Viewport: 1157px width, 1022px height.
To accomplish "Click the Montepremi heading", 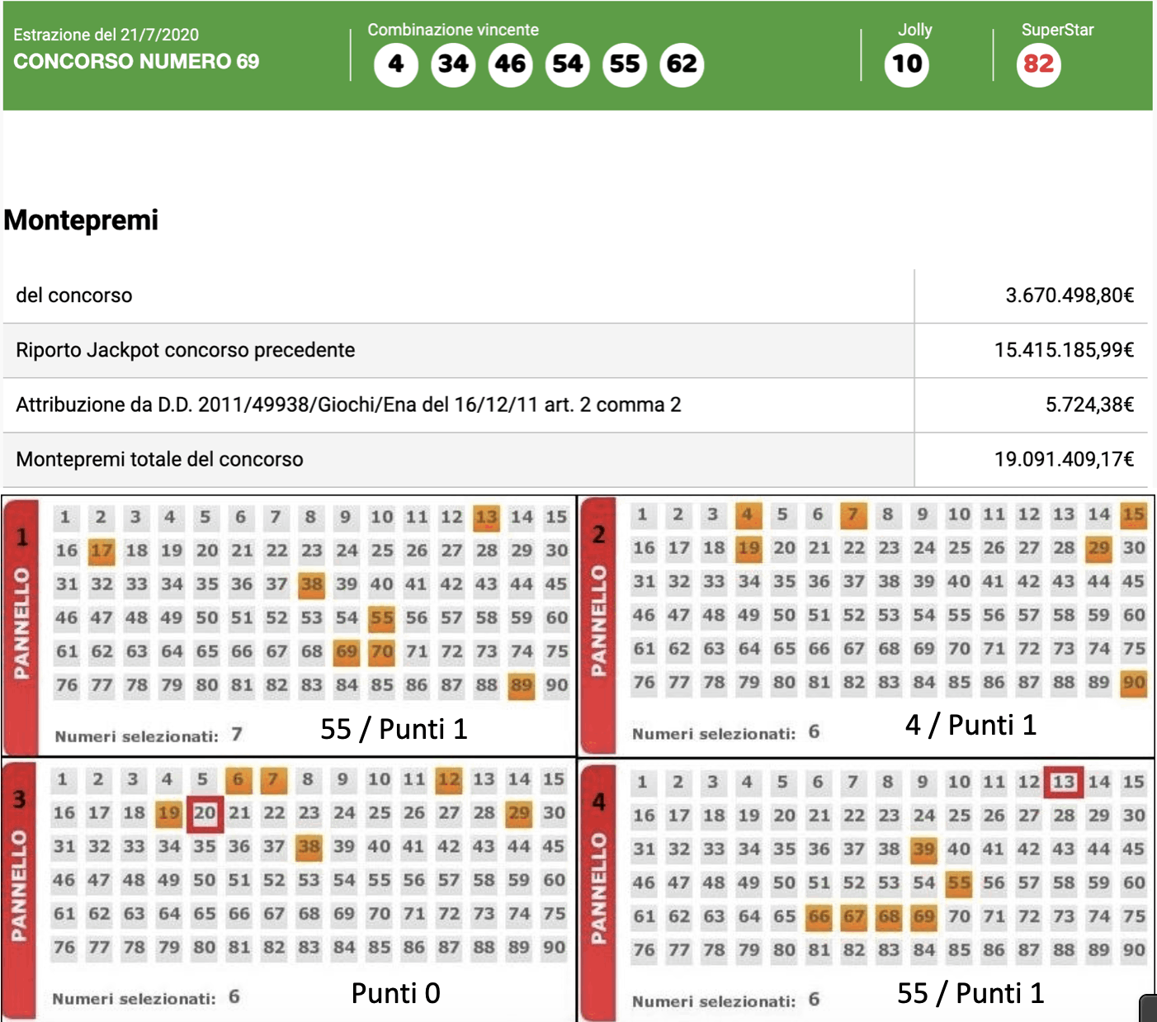I will pyautogui.click(x=81, y=220).
